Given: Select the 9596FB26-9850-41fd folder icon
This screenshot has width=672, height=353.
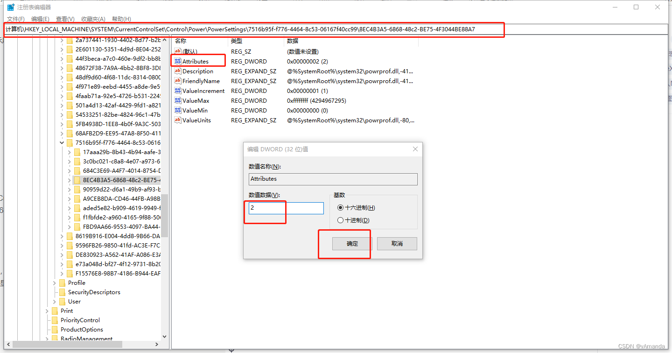Looking at the screenshot, I should pyautogui.click(x=70, y=245).
